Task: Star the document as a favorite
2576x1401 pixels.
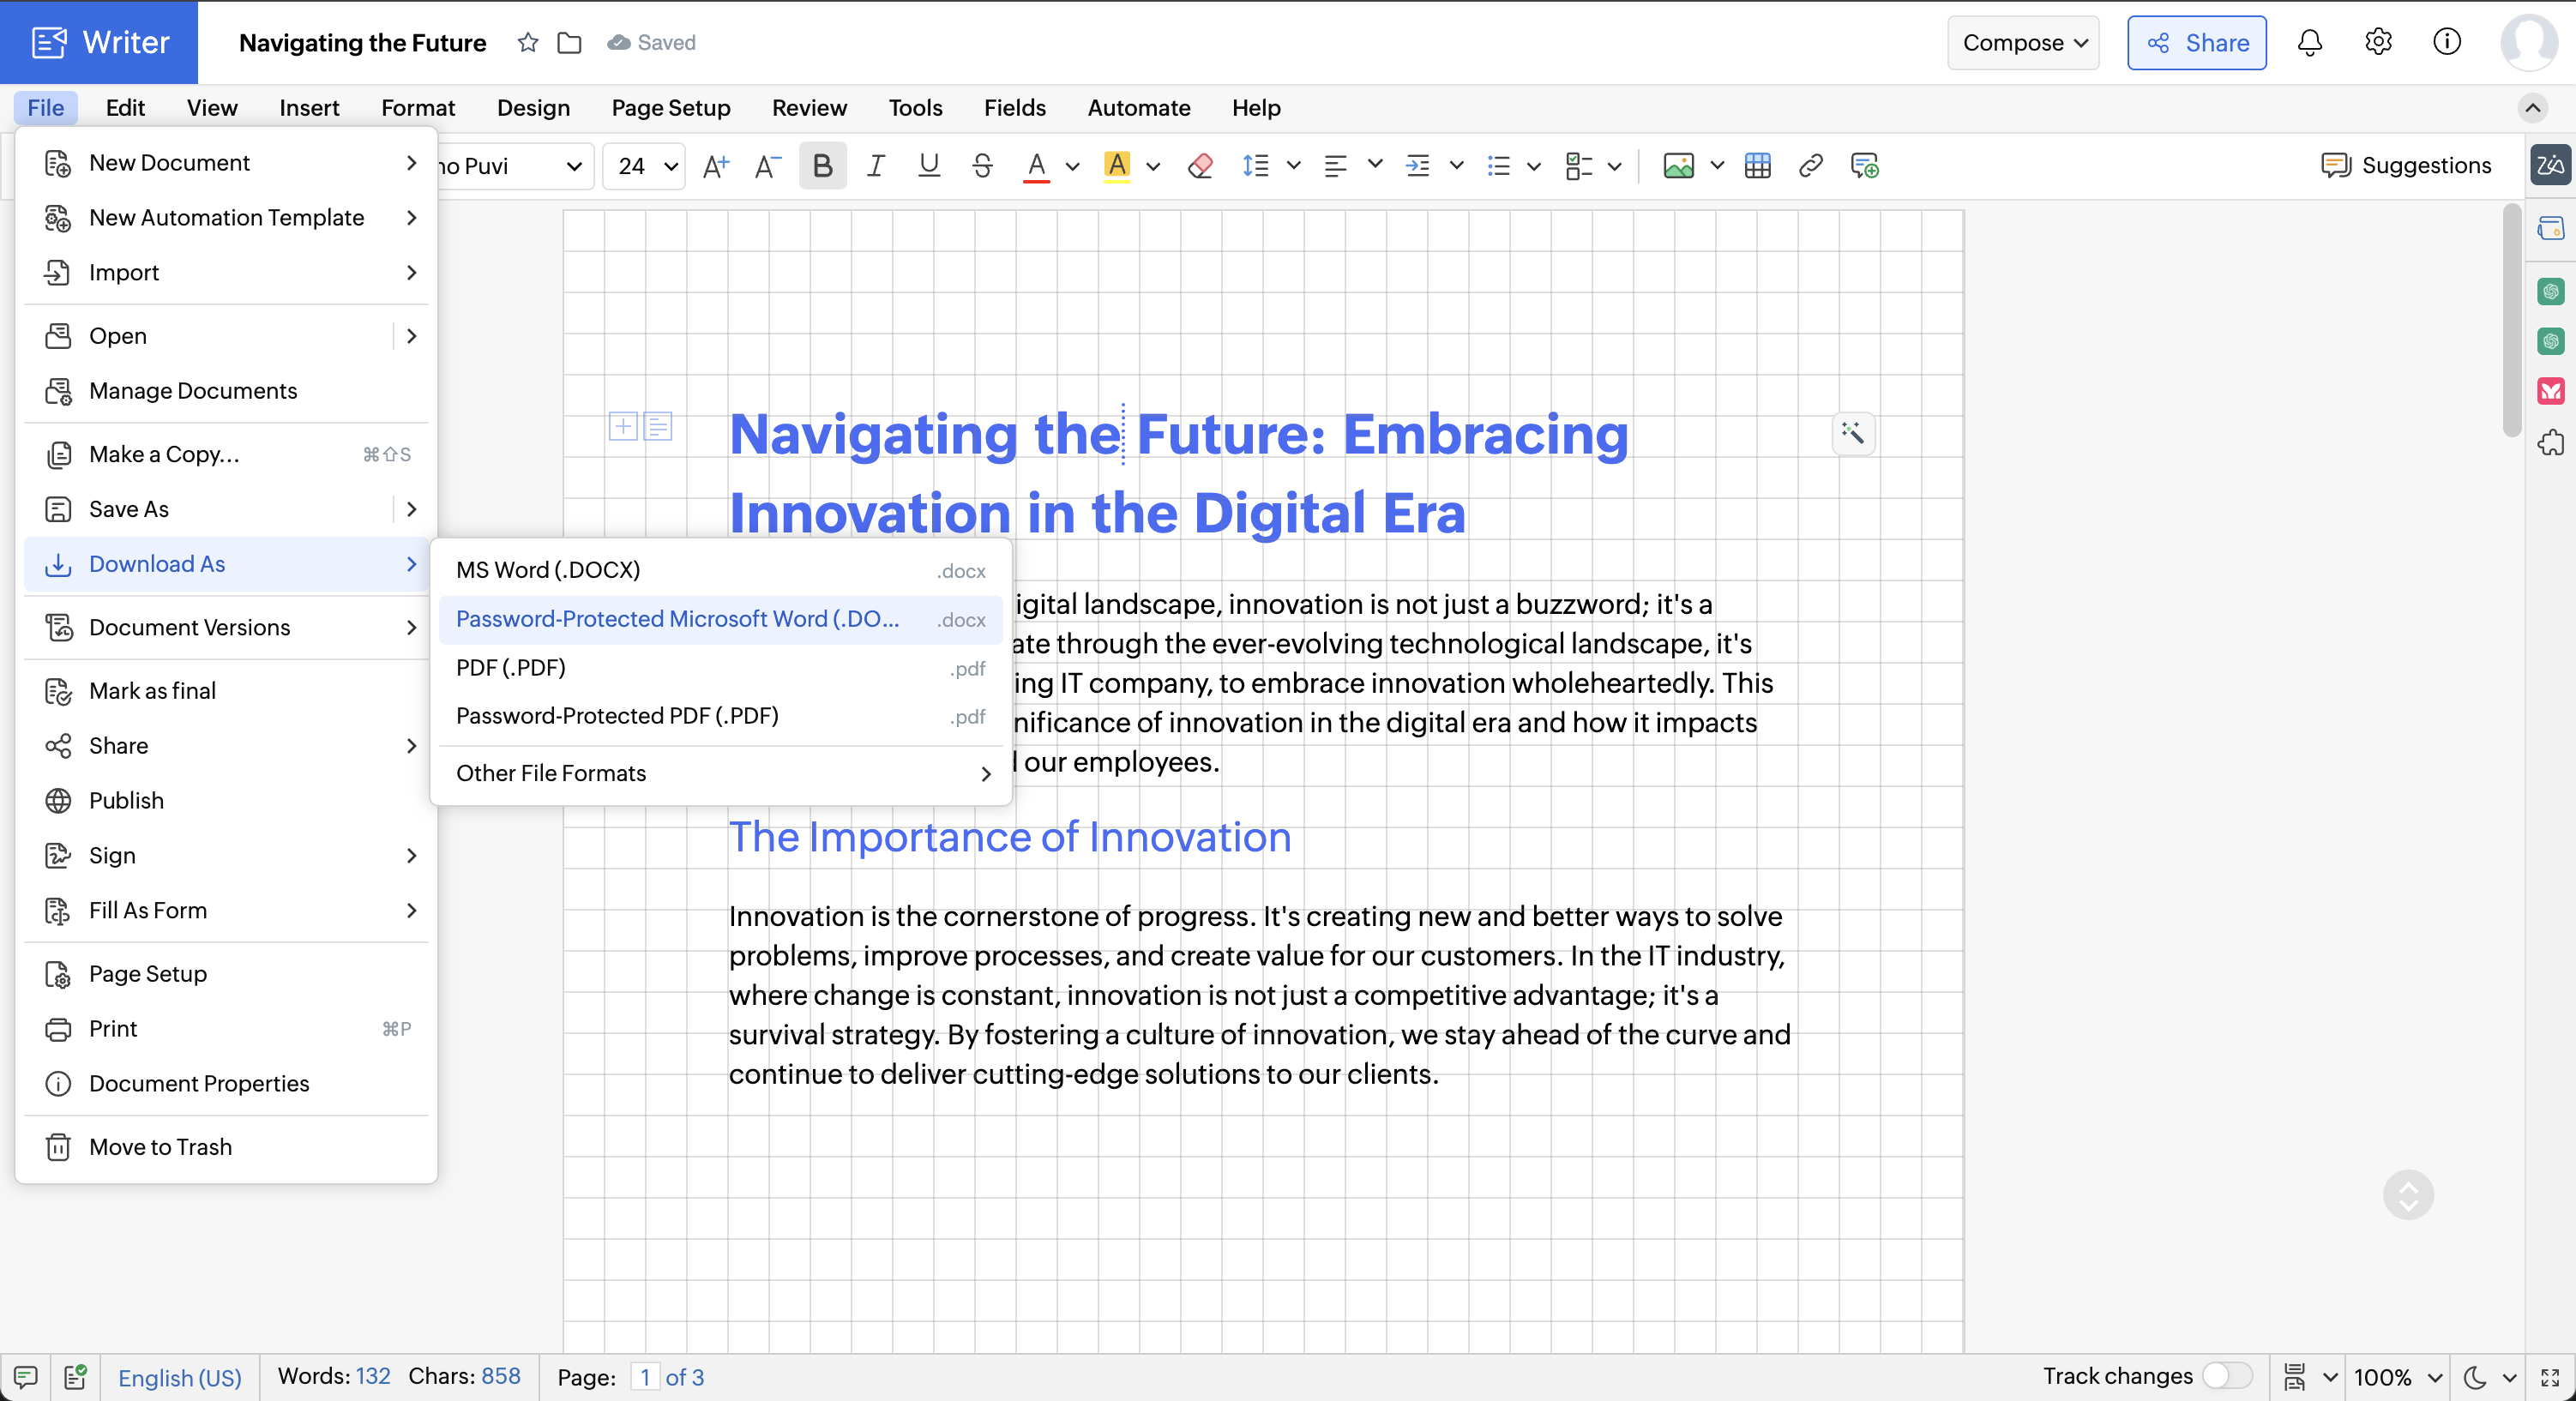Action: pos(528,43)
